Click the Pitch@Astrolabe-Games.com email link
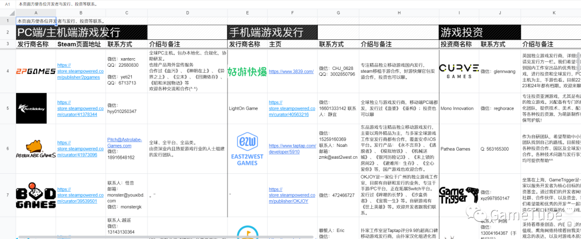Screen dimensions: 581x239 pyautogui.click(x=124, y=143)
